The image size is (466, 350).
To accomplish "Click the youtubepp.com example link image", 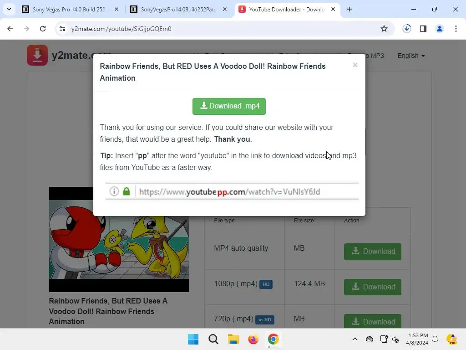I will (232, 191).
